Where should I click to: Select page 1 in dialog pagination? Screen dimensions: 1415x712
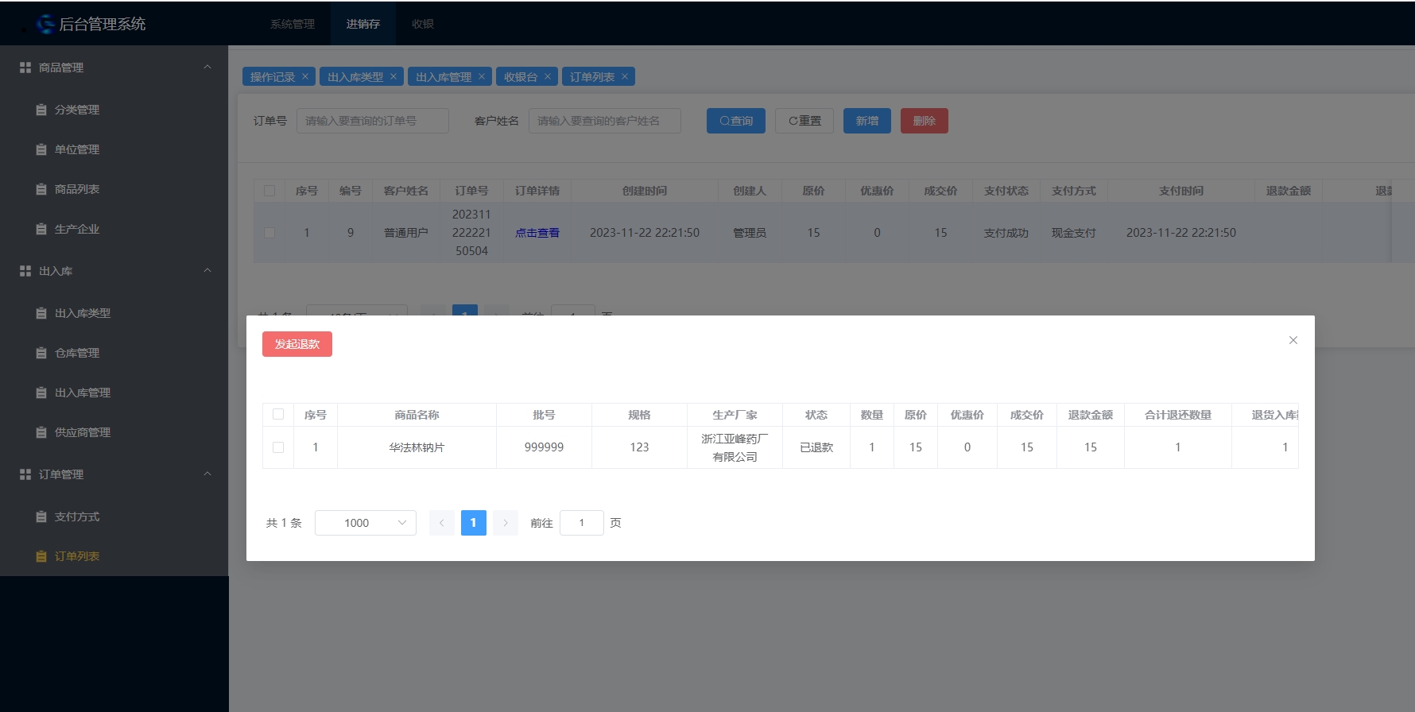pyautogui.click(x=474, y=523)
